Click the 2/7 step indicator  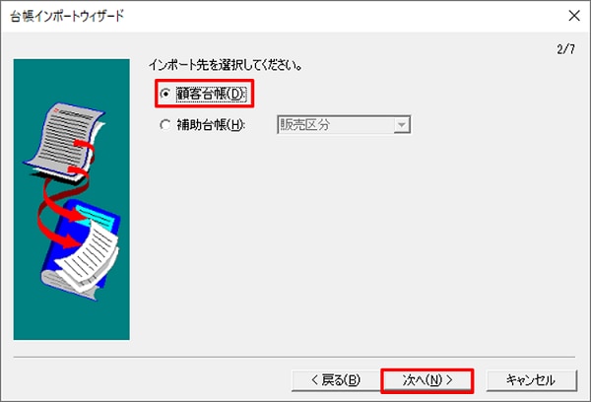pyautogui.click(x=566, y=49)
